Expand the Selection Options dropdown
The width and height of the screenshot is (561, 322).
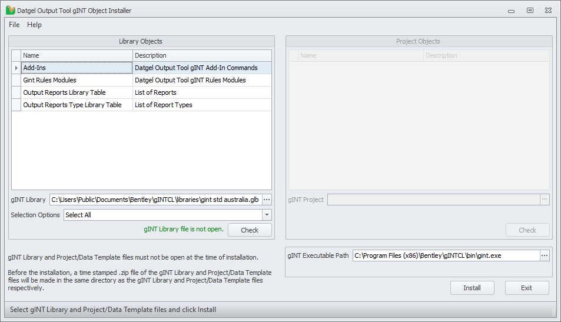point(267,215)
